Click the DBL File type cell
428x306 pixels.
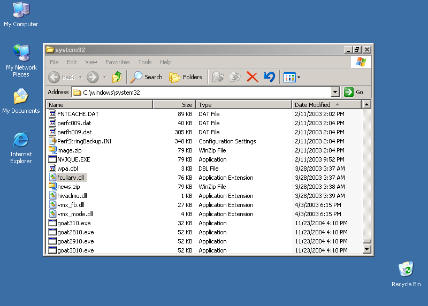(209, 169)
